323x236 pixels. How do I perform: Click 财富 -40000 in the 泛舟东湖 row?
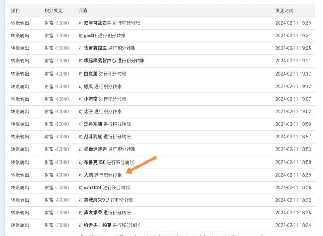click(x=57, y=124)
